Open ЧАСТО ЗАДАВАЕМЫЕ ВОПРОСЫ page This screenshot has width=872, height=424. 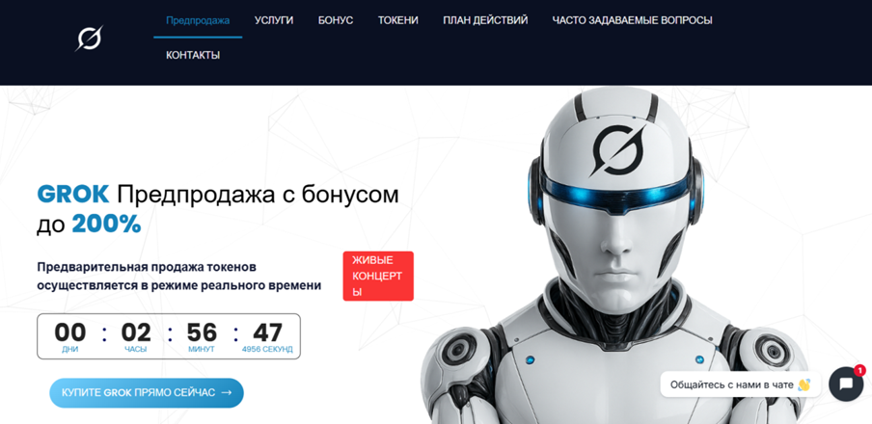click(633, 20)
